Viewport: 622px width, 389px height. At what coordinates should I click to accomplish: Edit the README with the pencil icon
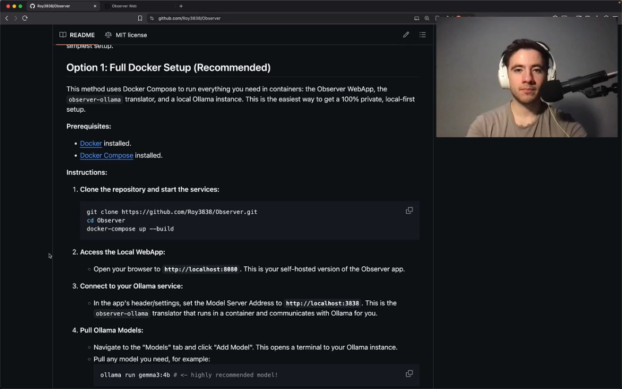pyautogui.click(x=406, y=35)
